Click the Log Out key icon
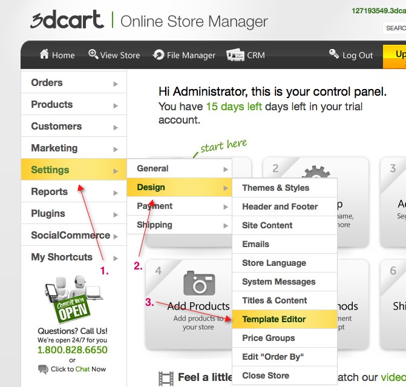 click(334, 55)
